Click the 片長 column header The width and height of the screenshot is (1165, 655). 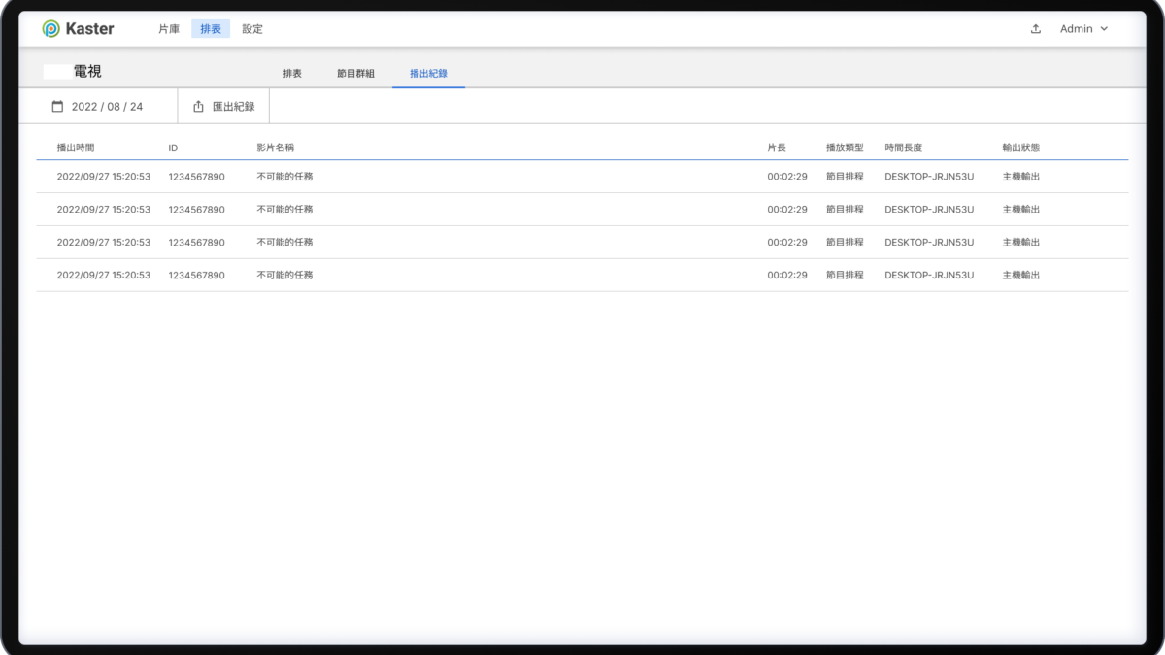pyautogui.click(x=777, y=147)
